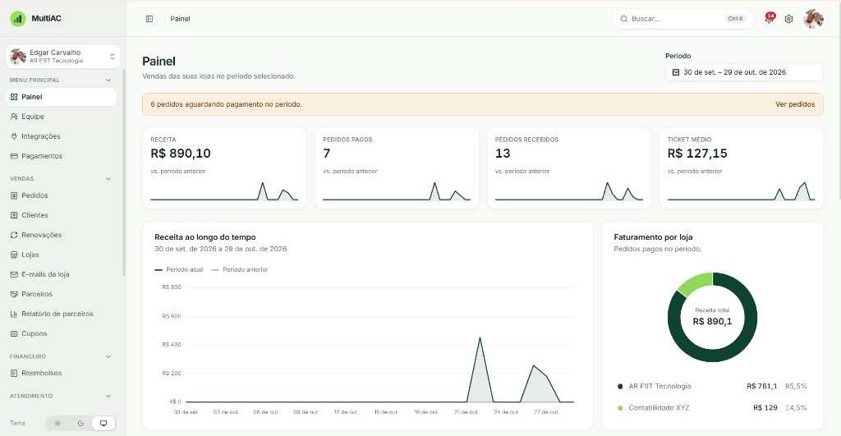Viewport: 841px width, 436px height.
Task: Click the magnifier icon in search box
Action: (624, 19)
